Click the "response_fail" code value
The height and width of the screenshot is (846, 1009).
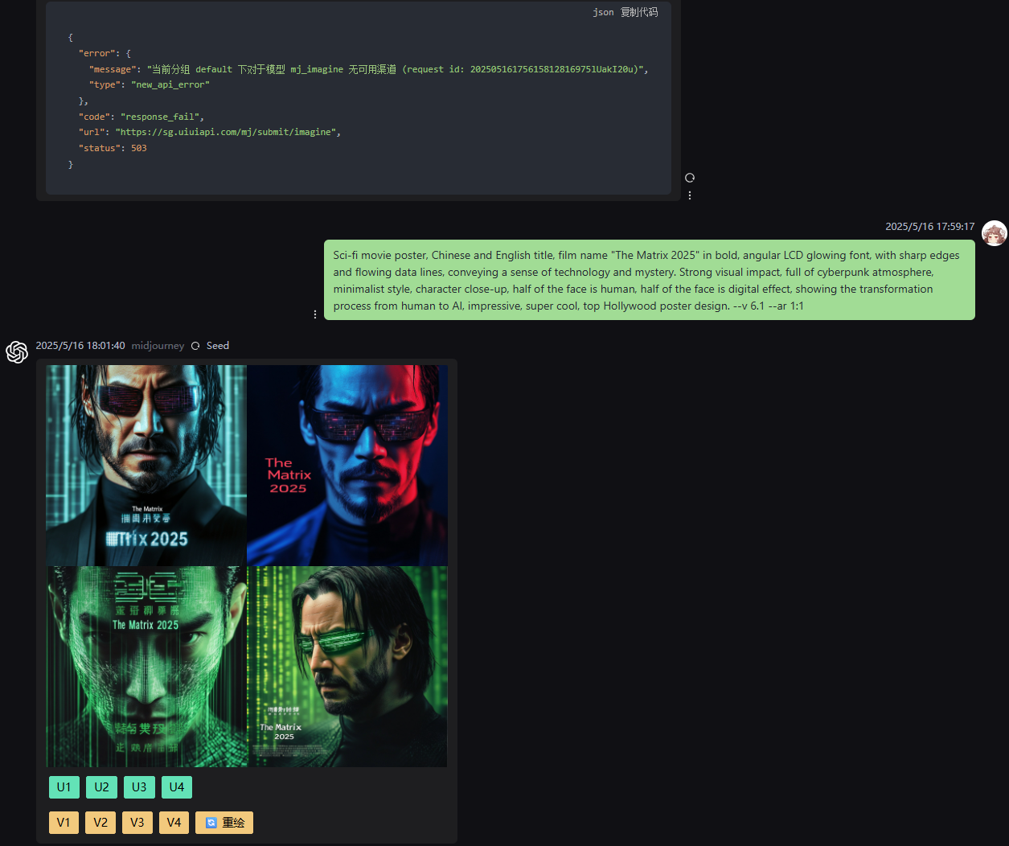tap(160, 117)
